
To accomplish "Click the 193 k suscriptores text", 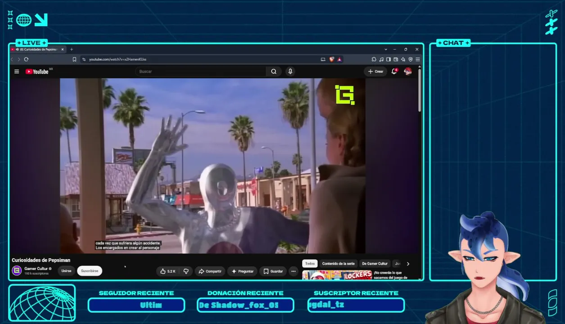I will tap(36, 274).
